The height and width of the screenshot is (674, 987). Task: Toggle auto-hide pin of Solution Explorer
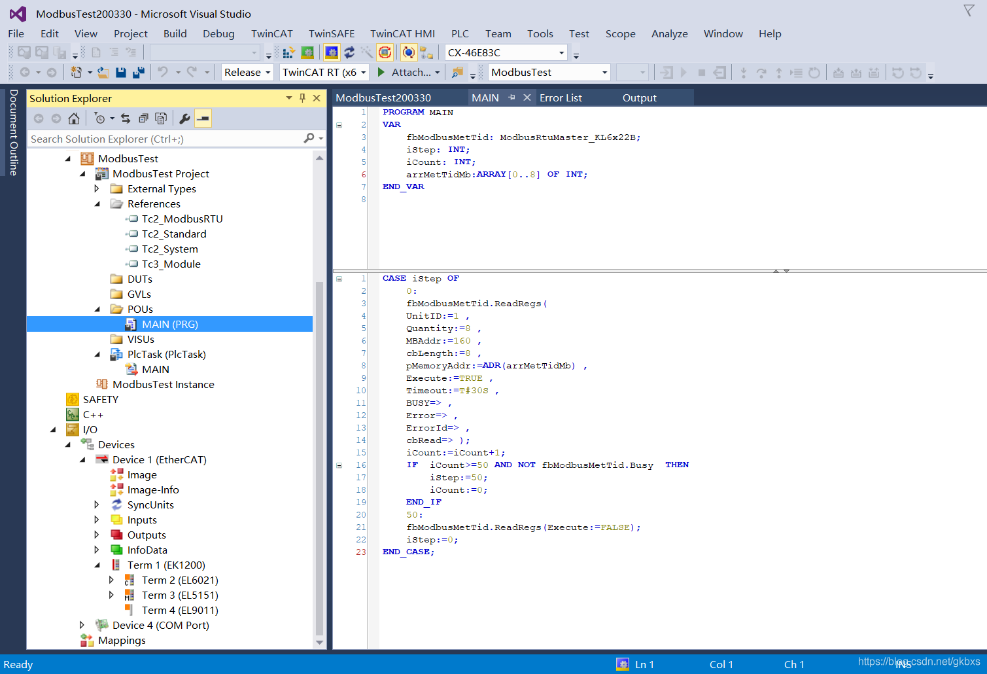[x=302, y=98]
